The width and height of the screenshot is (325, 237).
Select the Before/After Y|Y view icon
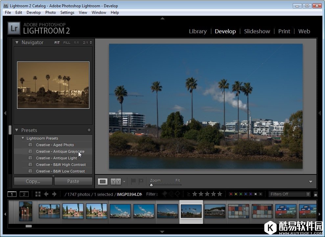(x=116, y=181)
